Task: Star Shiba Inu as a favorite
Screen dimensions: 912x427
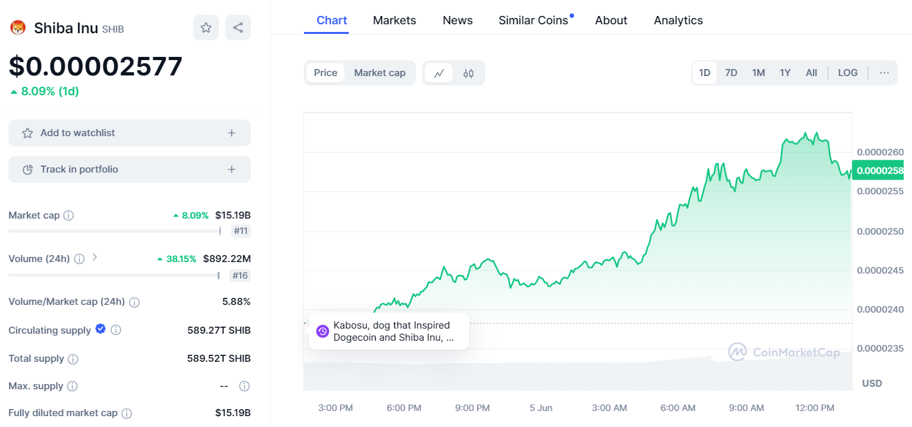Action: [x=206, y=27]
